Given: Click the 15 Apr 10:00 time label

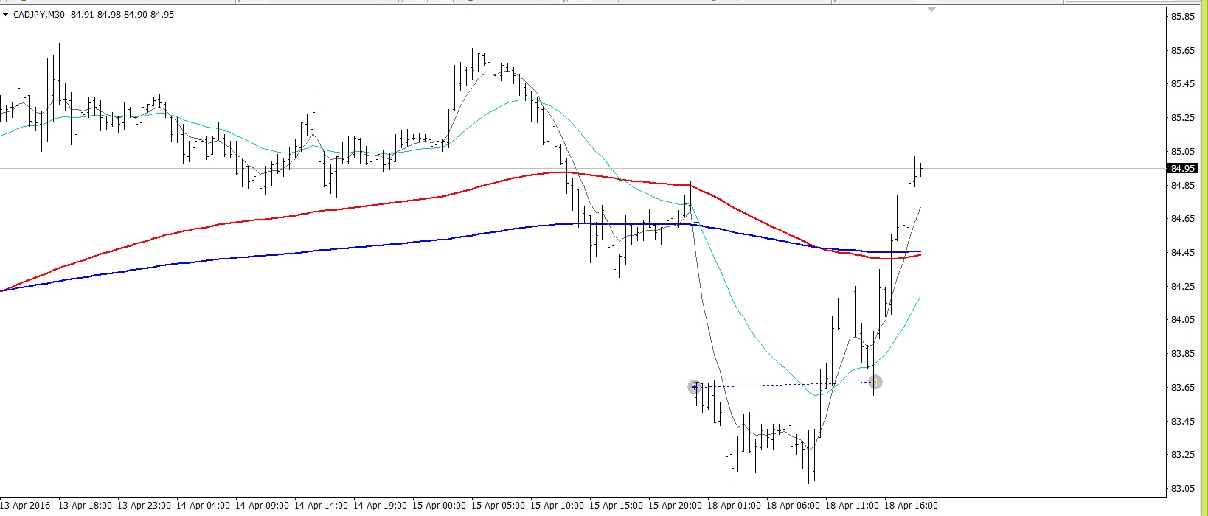Looking at the screenshot, I should click(x=558, y=506).
